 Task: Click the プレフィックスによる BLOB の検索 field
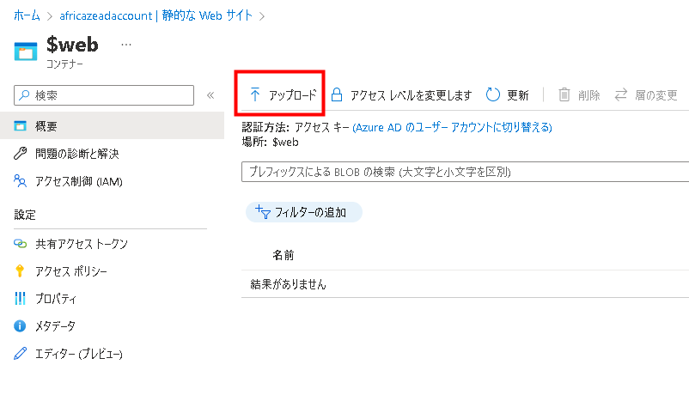tap(465, 172)
